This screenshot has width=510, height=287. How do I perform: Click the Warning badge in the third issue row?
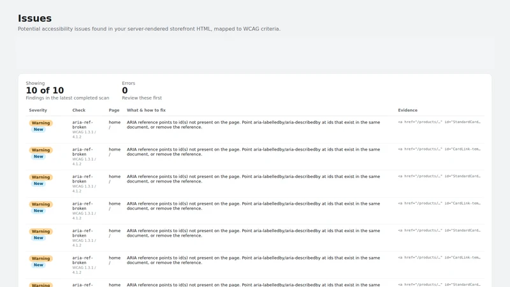point(41,177)
